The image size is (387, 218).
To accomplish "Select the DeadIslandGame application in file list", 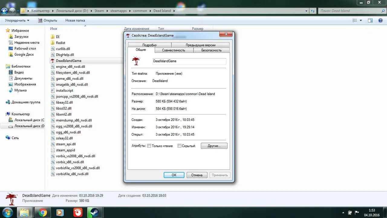I will (69, 61).
